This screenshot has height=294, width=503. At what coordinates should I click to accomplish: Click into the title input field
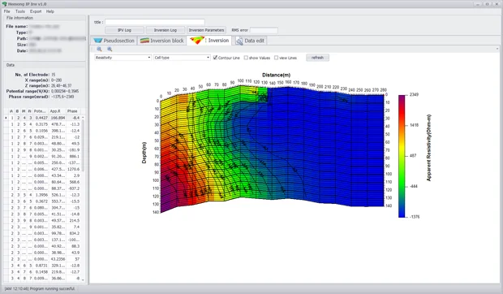tap(155, 22)
